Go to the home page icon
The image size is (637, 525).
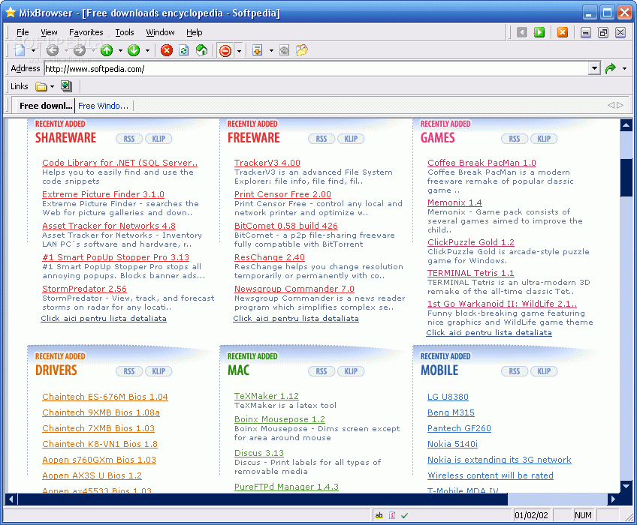(x=201, y=50)
